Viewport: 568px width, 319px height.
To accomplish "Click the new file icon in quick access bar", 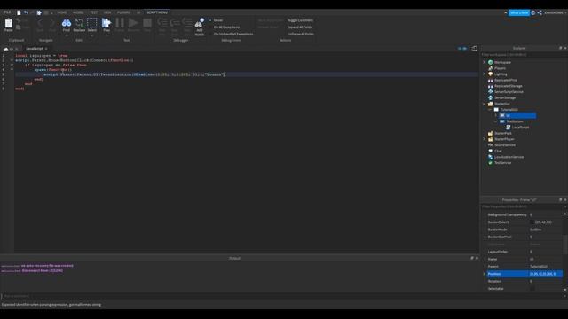I will [x=19, y=12].
